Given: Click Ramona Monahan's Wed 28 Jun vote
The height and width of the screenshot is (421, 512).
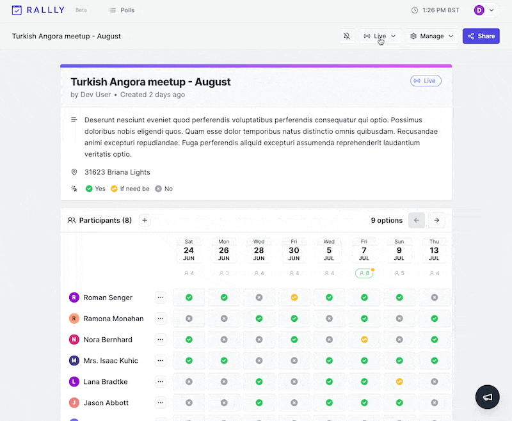Looking at the screenshot, I should 259,319.
